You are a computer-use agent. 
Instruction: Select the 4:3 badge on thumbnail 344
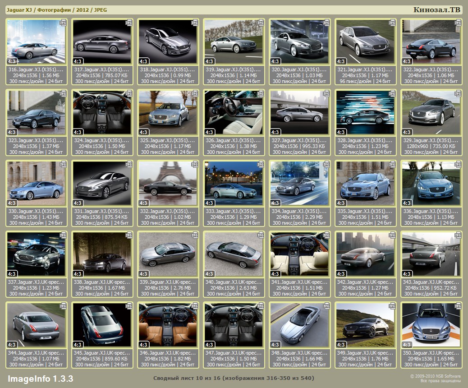[12, 345]
